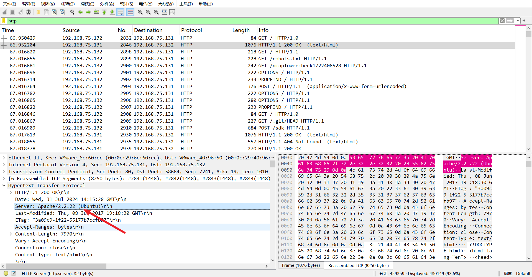Sort packets by the Time column header
Screen dimensions: 532x277
(x=30, y=30)
